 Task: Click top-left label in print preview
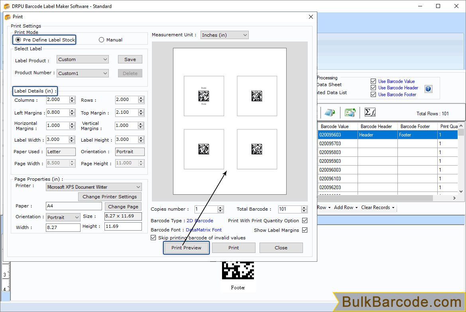coord(204,96)
